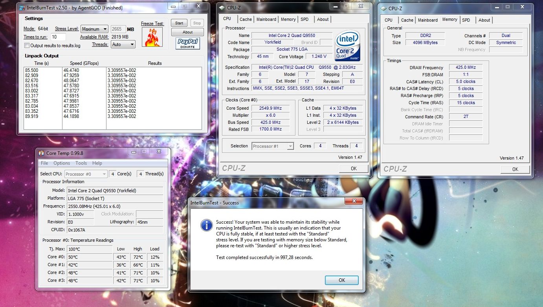The height and width of the screenshot is (307, 543).
Task: Select About tab in CPU-Z Memory window
Action: point(484,20)
